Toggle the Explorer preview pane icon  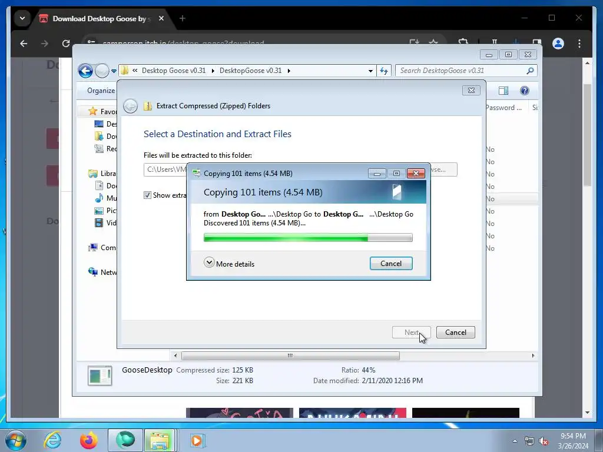tap(503, 91)
